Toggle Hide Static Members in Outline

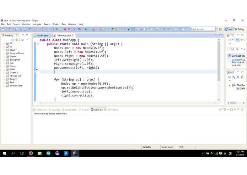pyautogui.click(x=242, y=77)
